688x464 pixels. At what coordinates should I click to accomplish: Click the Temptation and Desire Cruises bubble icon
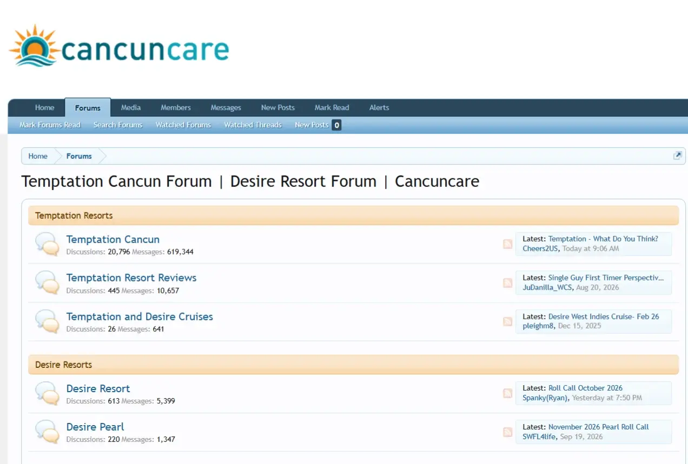click(47, 321)
